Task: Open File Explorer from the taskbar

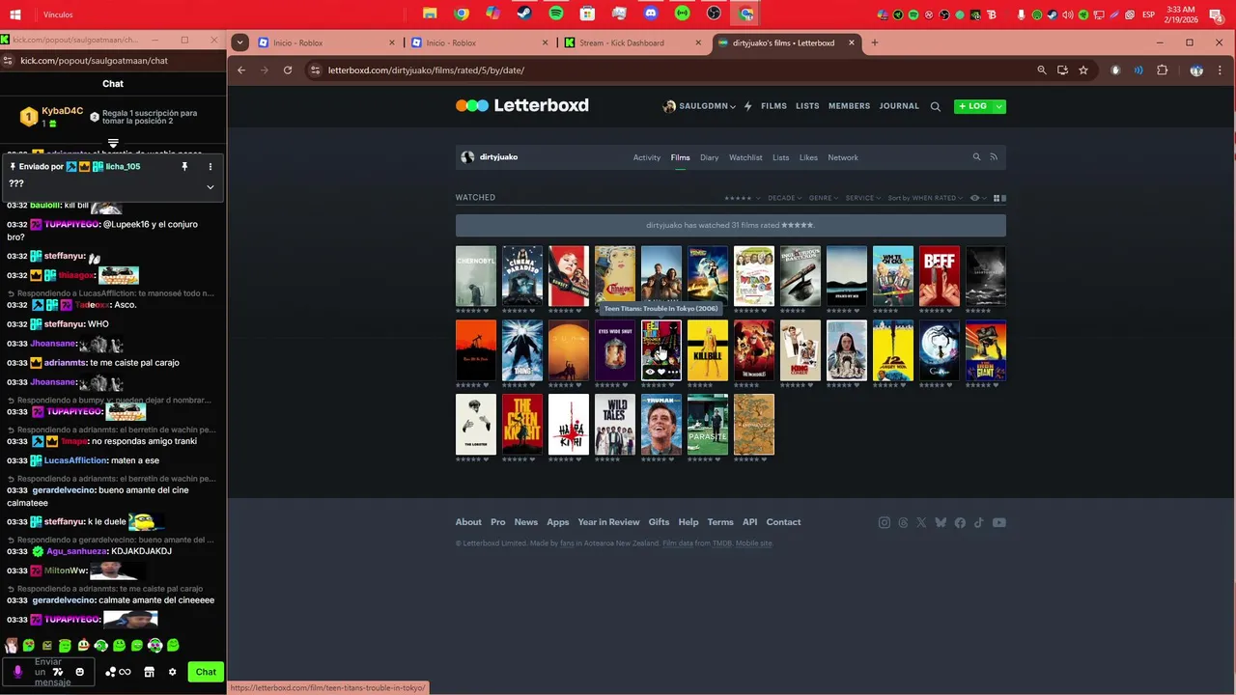Action: 430,14
